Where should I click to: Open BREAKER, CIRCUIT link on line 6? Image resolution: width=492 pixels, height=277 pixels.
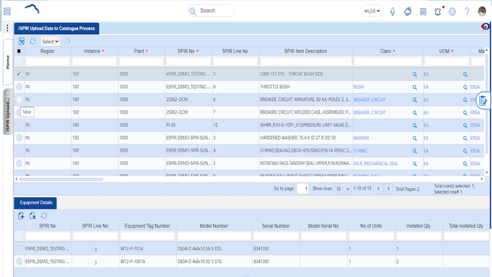[369, 100]
